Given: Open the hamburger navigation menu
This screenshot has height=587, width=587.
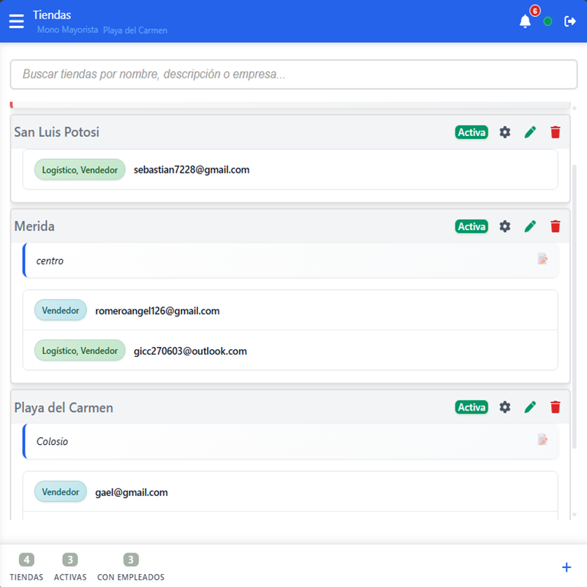Looking at the screenshot, I should click(x=16, y=21).
